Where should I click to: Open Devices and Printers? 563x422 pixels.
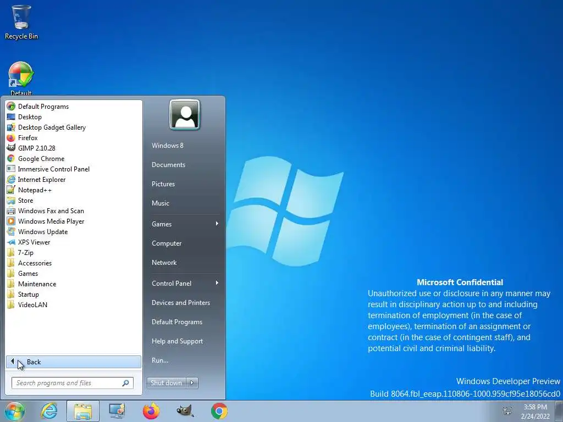[x=180, y=303]
